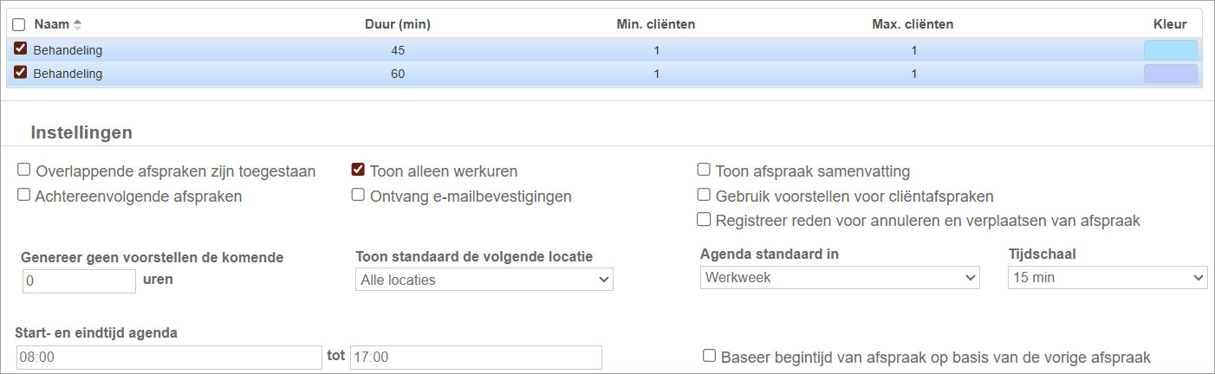Check Registreer reden voor annuleren option
1215x374 pixels.
pos(705,220)
